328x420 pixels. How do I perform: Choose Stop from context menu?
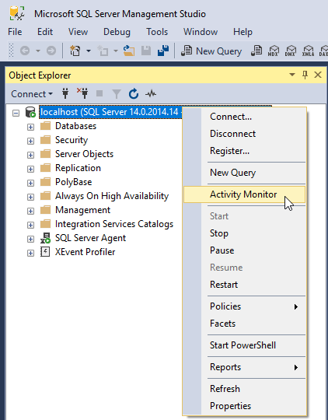(x=244, y=233)
